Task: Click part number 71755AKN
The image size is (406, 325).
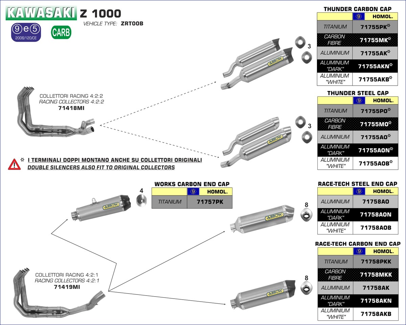Action: tap(373, 66)
